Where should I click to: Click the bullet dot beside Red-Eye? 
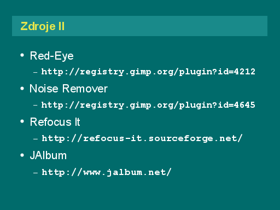(22, 55)
